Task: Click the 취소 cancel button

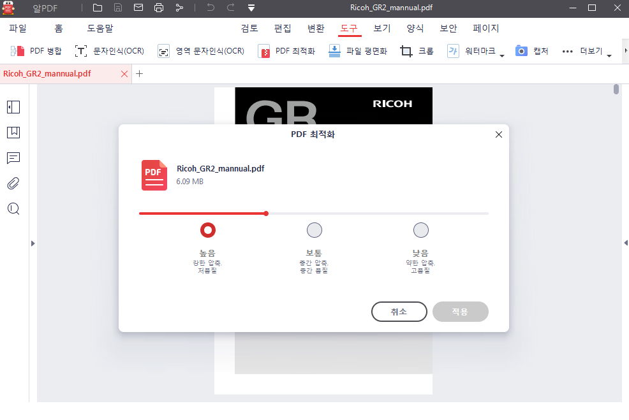Action: 399,312
